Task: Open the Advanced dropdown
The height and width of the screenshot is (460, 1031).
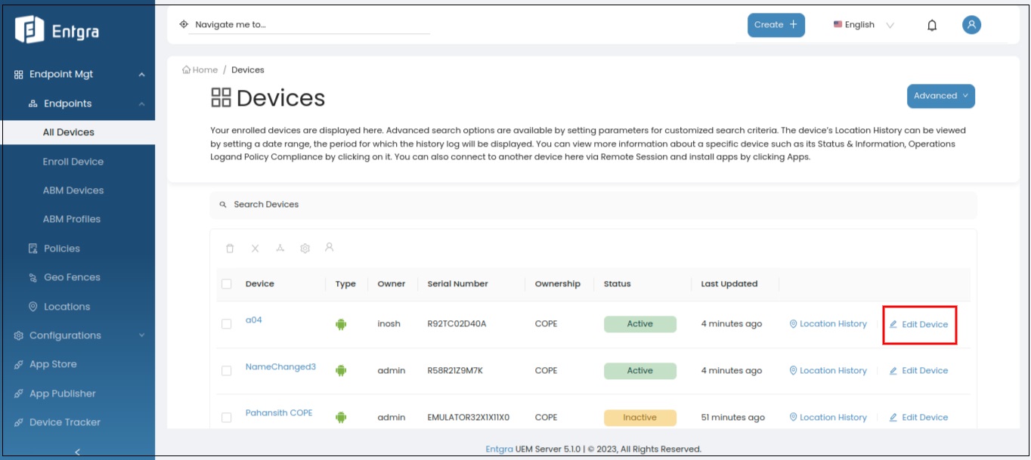Action: 940,96
